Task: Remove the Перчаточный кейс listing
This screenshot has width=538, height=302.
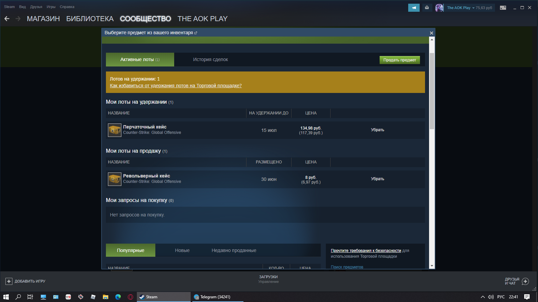Action: [378, 130]
